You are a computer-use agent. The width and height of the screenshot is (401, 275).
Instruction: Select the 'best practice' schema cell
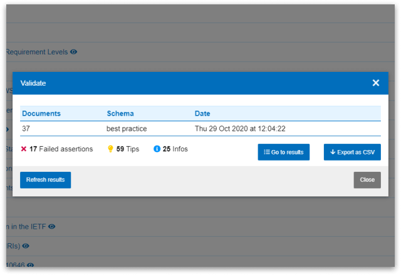(x=127, y=129)
